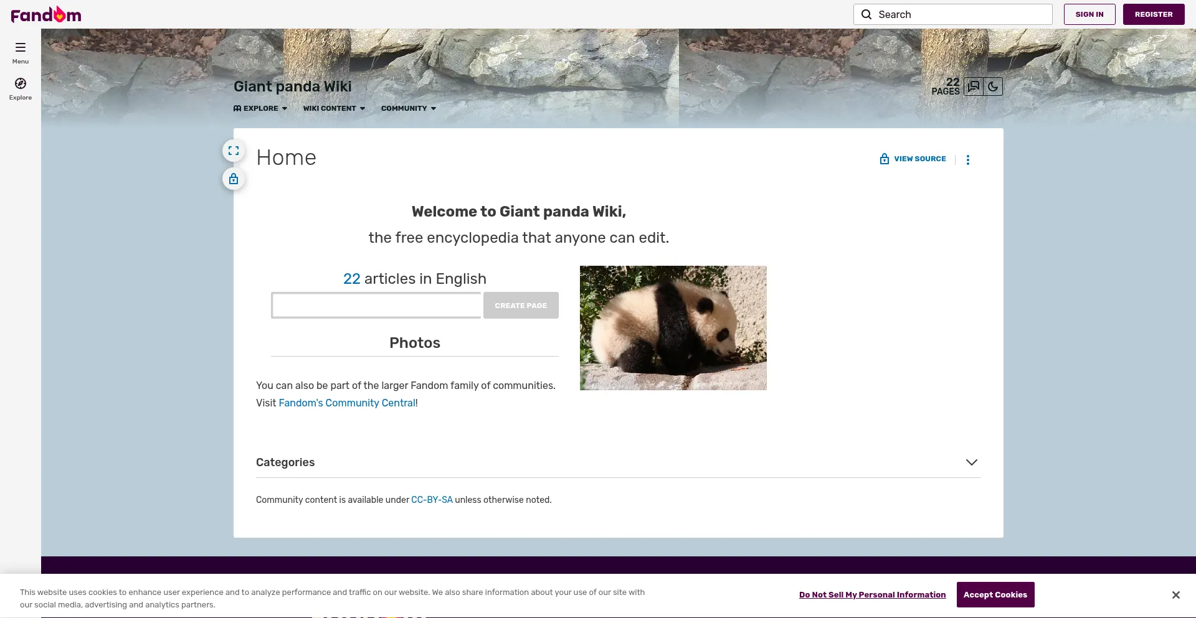Image resolution: width=1196 pixels, height=618 pixels.
Task: Toggle dark theme with moon icon
Action: (x=993, y=87)
